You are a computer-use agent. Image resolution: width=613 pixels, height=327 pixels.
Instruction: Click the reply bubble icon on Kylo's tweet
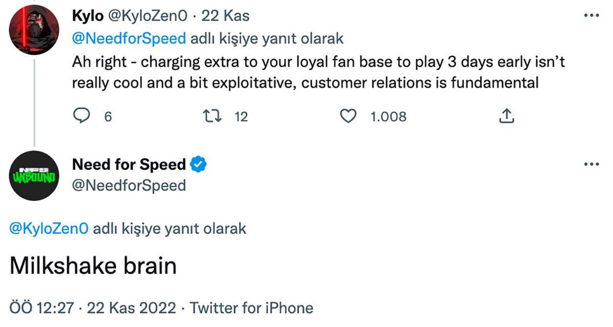pos(82,116)
